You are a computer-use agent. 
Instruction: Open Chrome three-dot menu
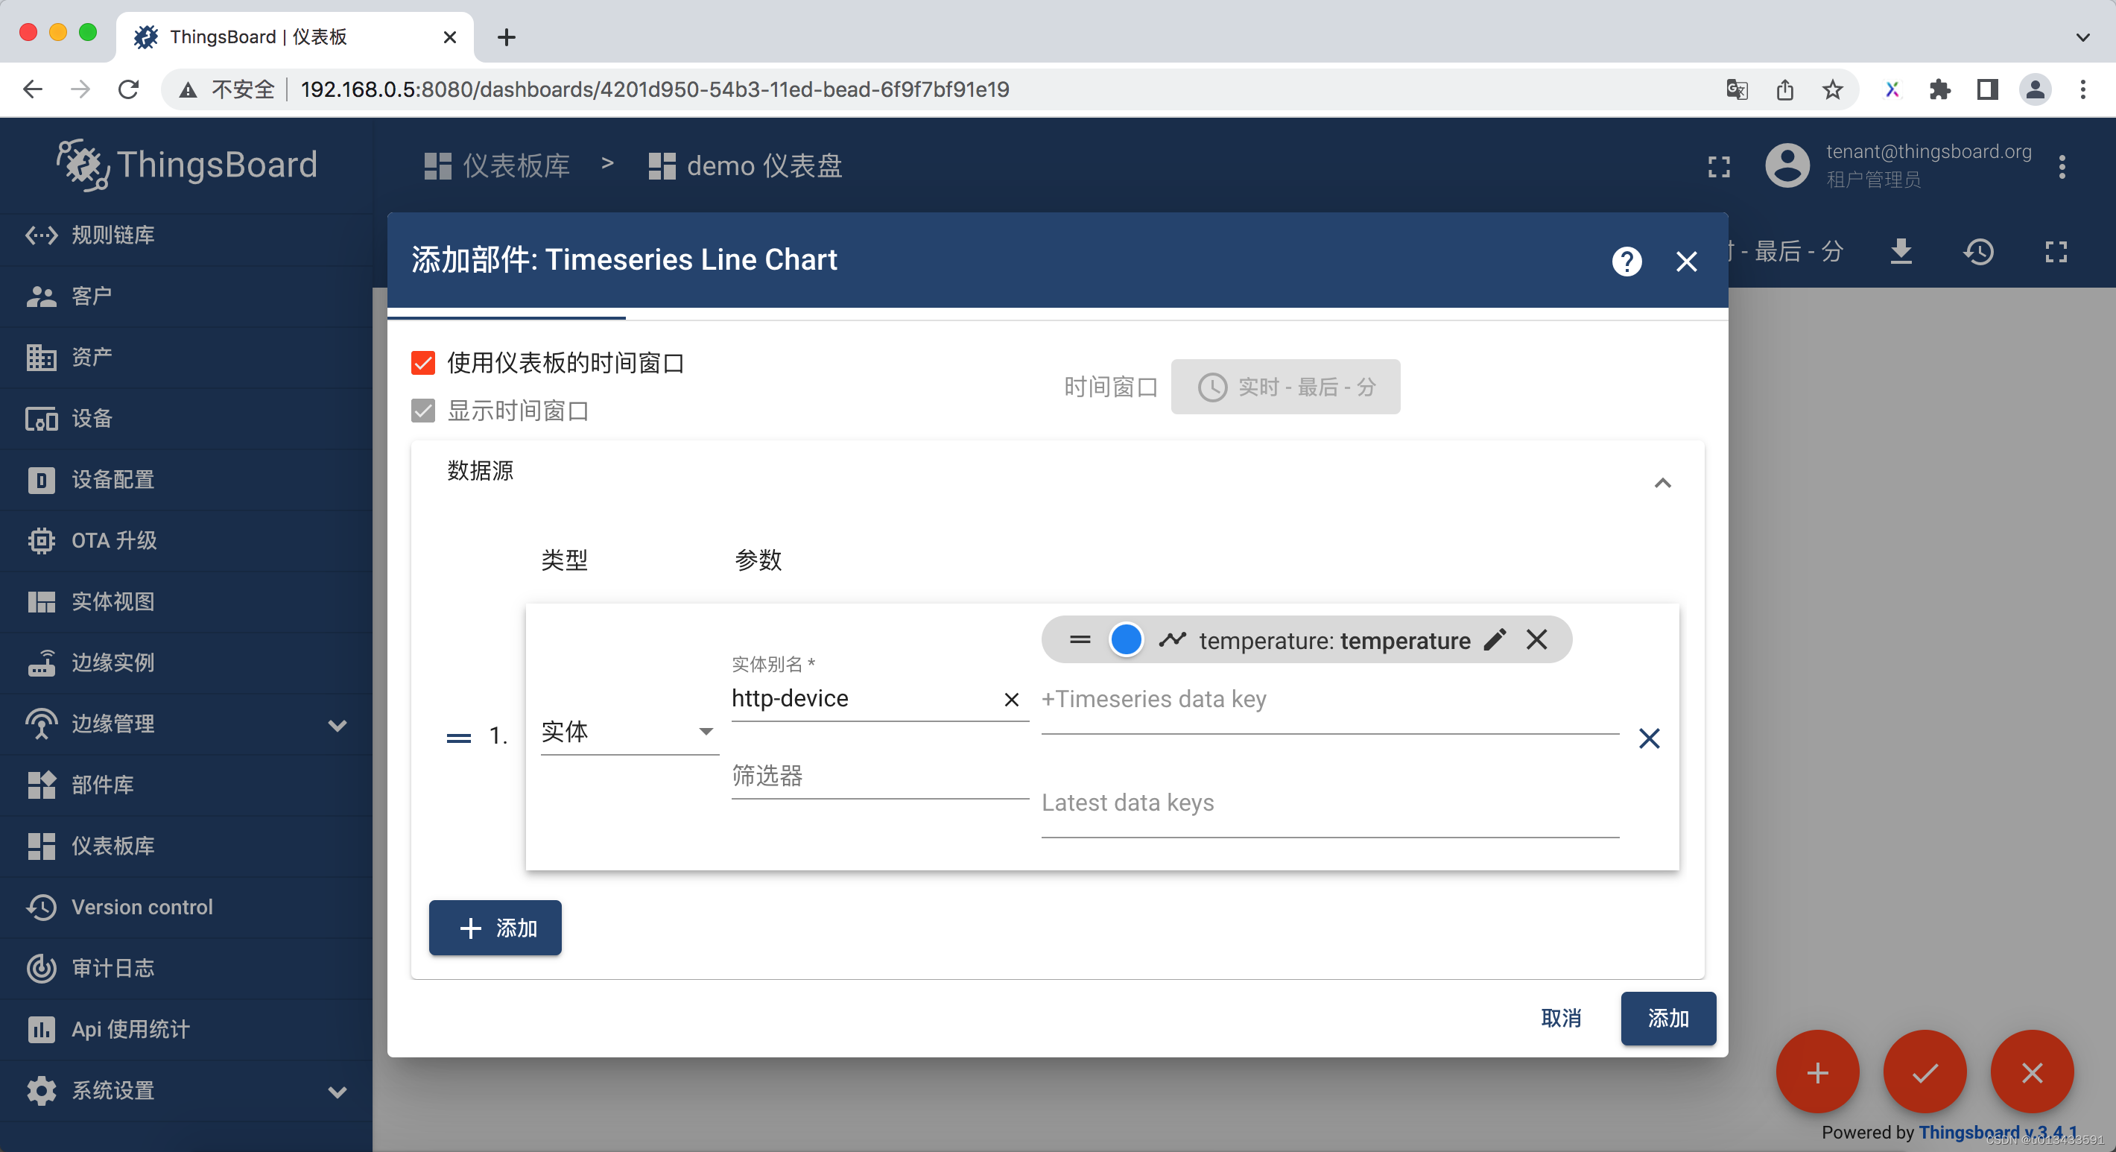[2082, 89]
